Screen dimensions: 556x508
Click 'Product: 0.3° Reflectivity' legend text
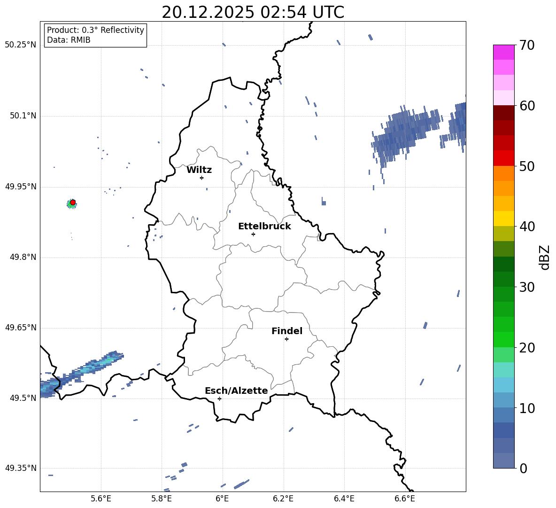click(x=95, y=30)
